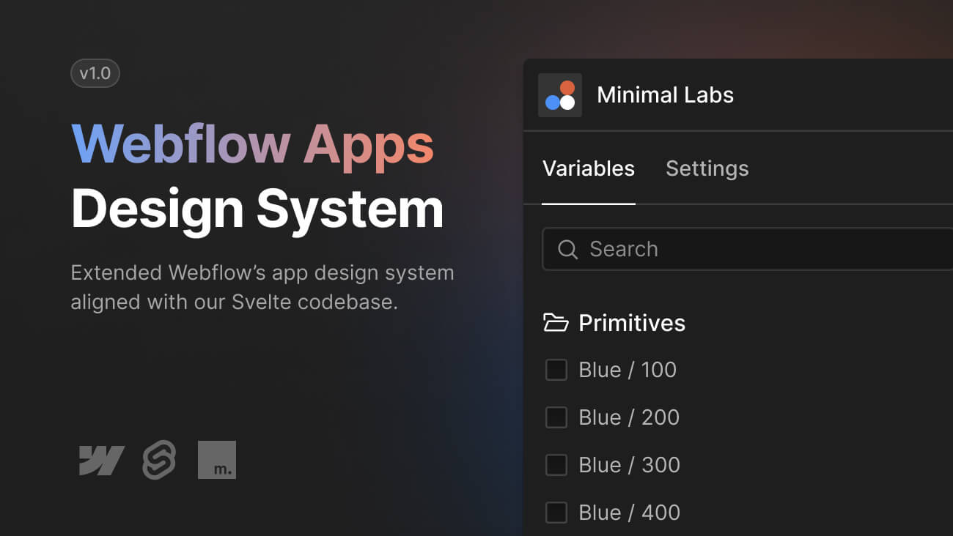The image size is (953, 536).
Task: Select the Svelte logo icon
Action: click(159, 459)
